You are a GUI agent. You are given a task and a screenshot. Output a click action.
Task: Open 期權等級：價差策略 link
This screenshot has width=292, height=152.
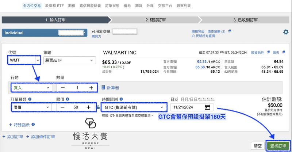208,31
